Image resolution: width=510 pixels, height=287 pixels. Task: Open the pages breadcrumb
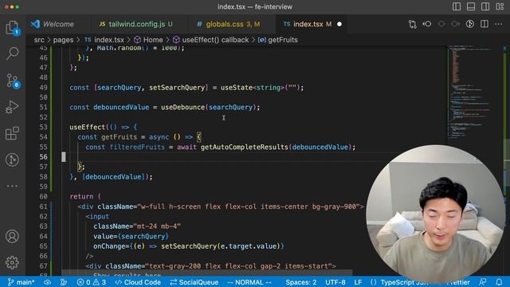(x=63, y=40)
